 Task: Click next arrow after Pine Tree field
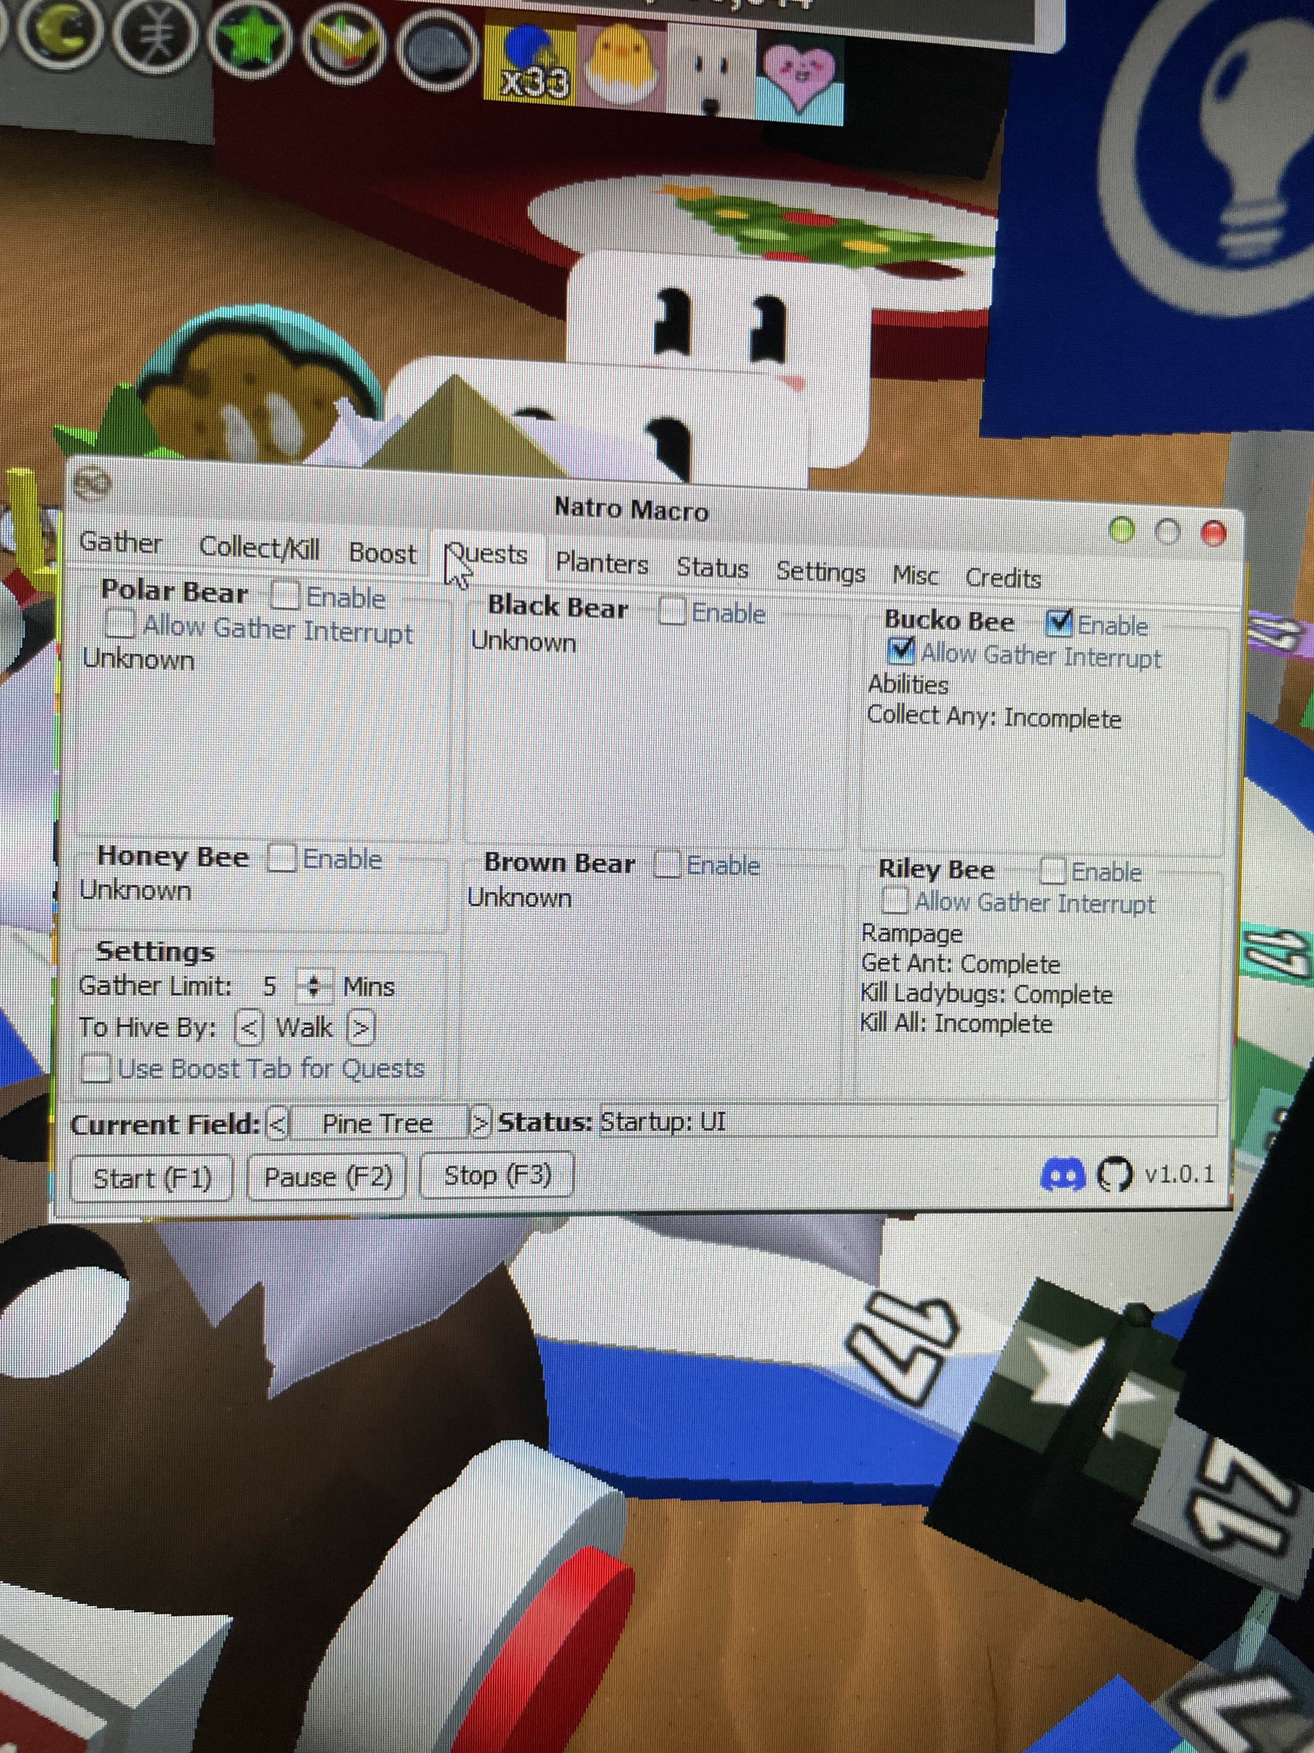tap(479, 1122)
